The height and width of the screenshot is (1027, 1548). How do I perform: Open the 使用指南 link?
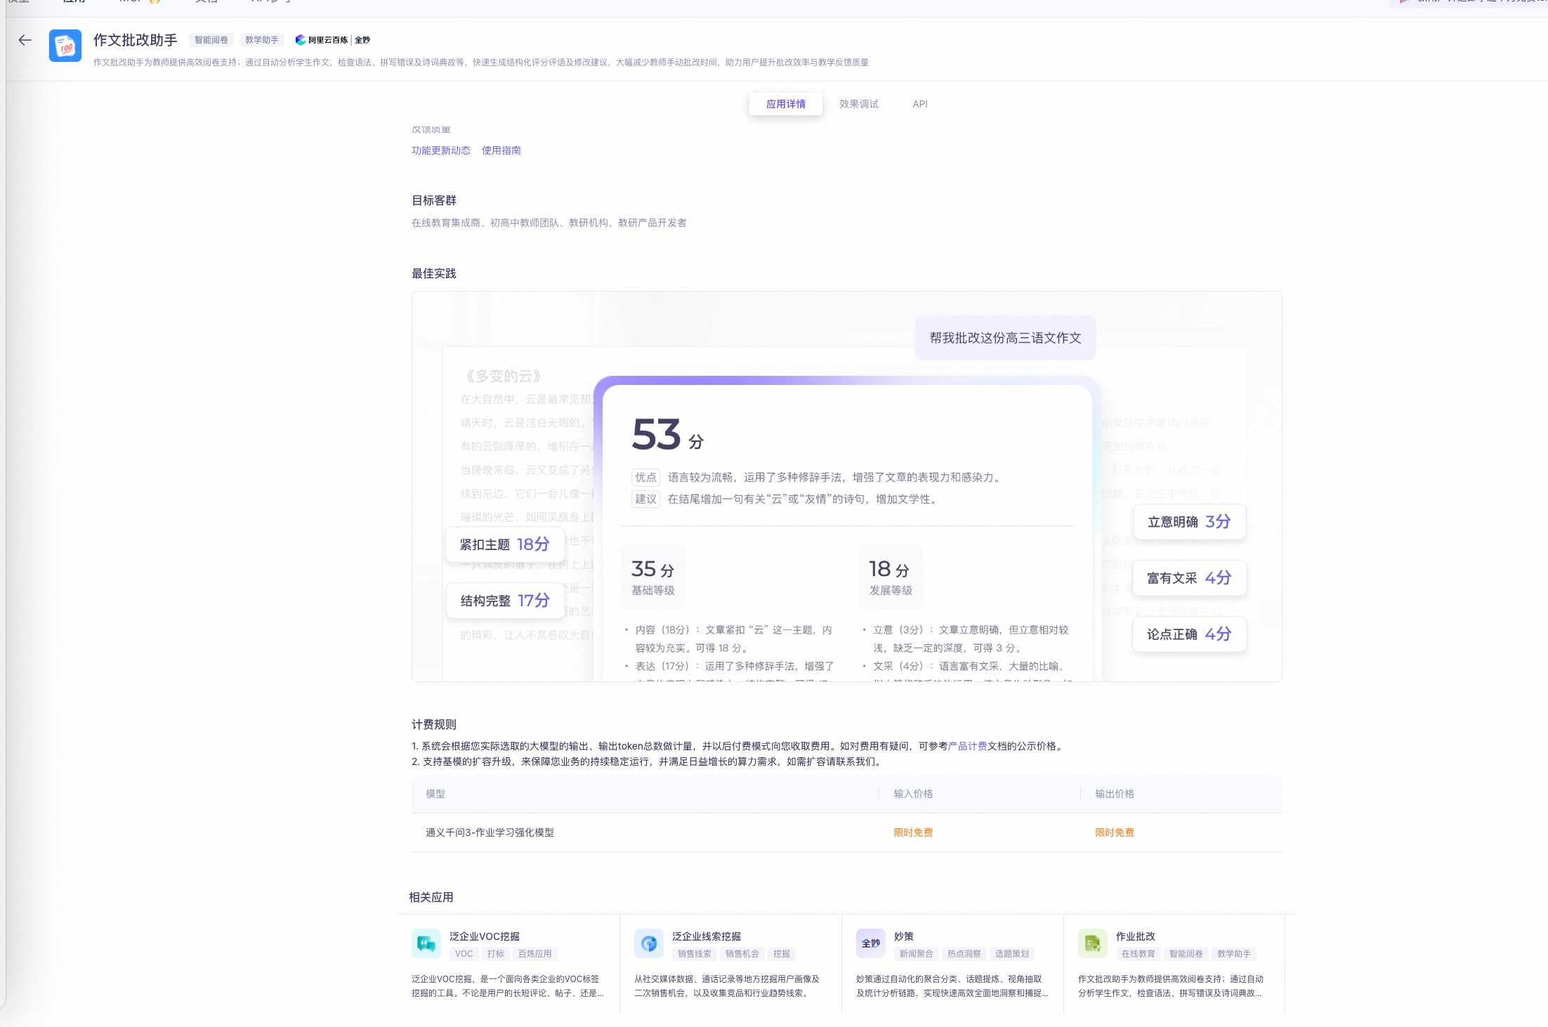(x=501, y=150)
